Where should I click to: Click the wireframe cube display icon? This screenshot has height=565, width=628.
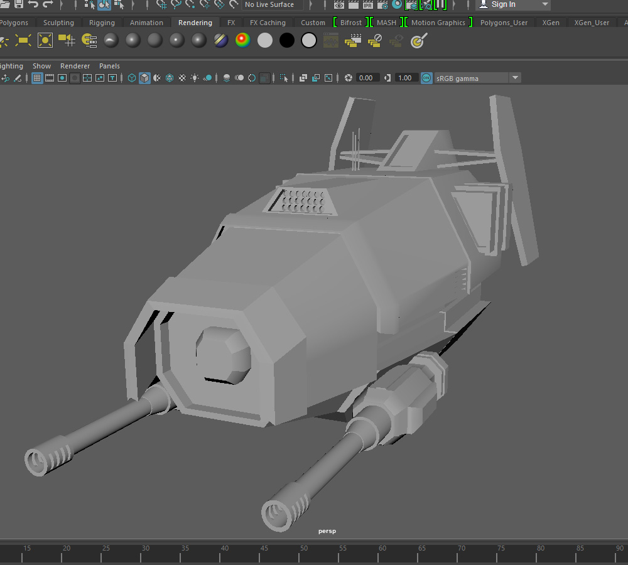(131, 78)
